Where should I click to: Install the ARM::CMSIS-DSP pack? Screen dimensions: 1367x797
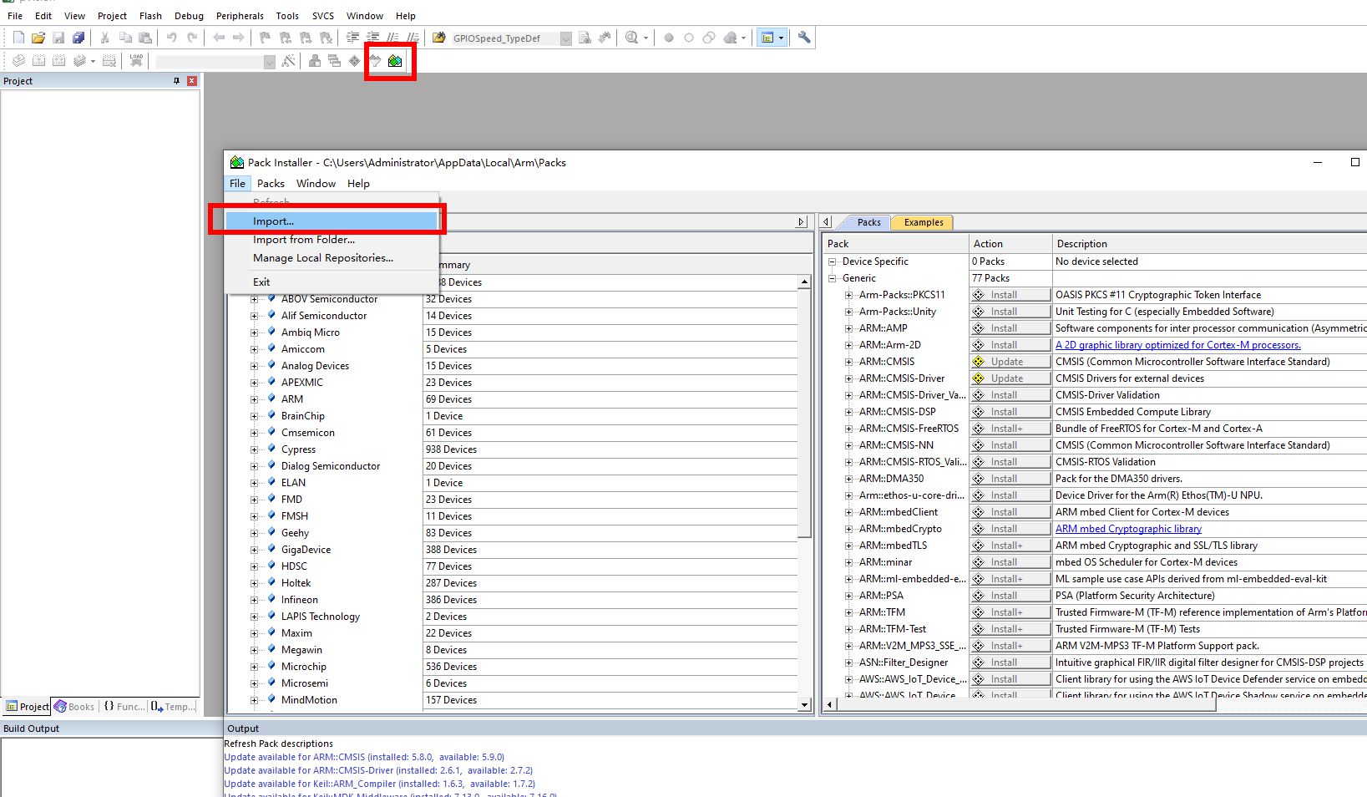1010,412
